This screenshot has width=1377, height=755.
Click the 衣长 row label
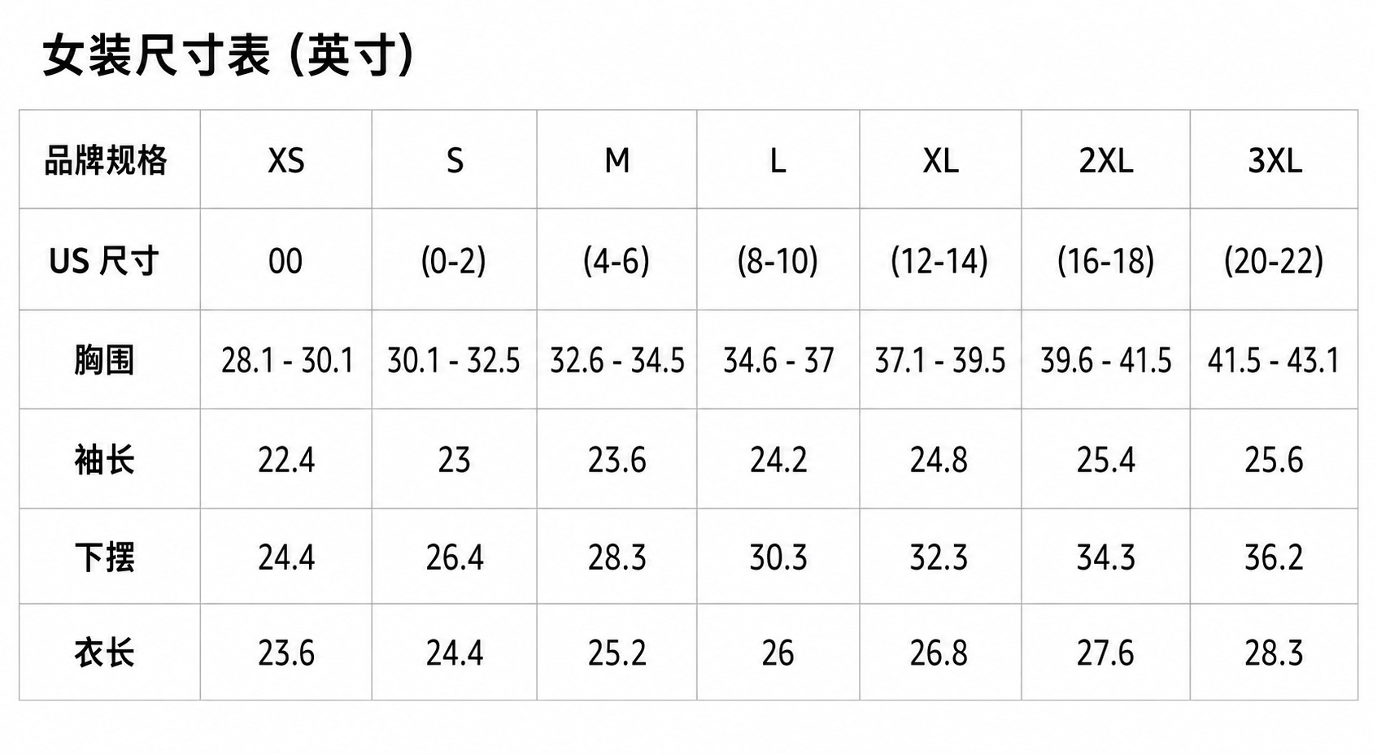tap(104, 653)
